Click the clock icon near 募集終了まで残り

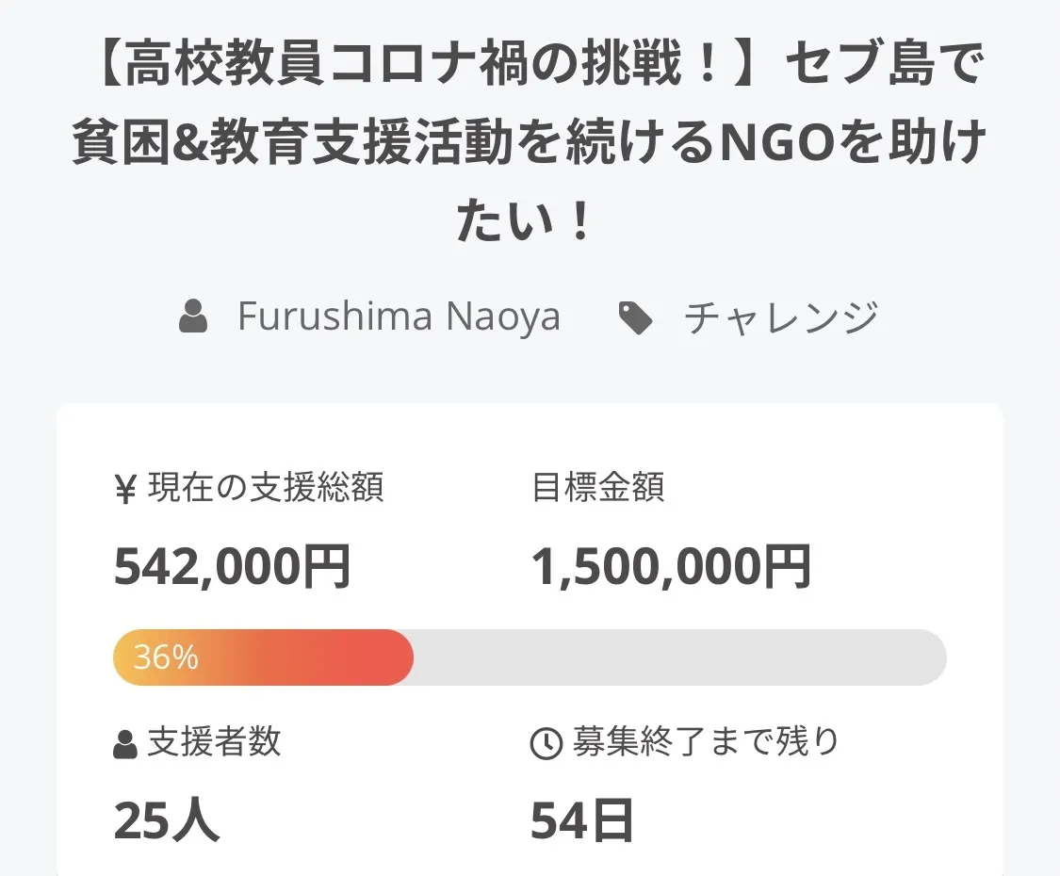(x=546, y=744)
